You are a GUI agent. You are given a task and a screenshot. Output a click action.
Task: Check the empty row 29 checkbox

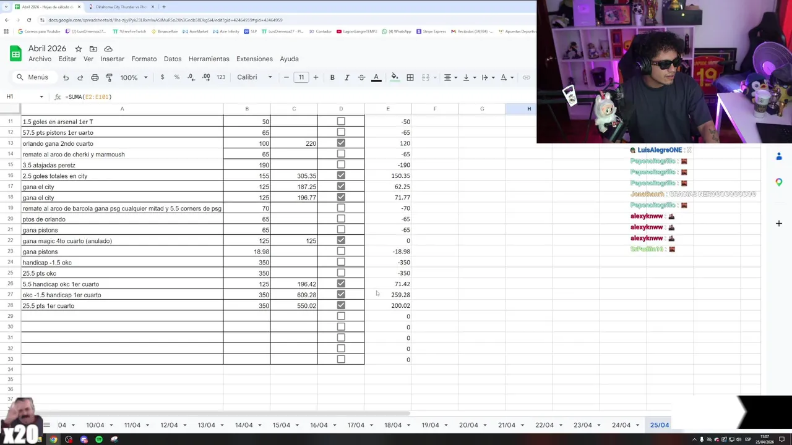tap(341, 316)
